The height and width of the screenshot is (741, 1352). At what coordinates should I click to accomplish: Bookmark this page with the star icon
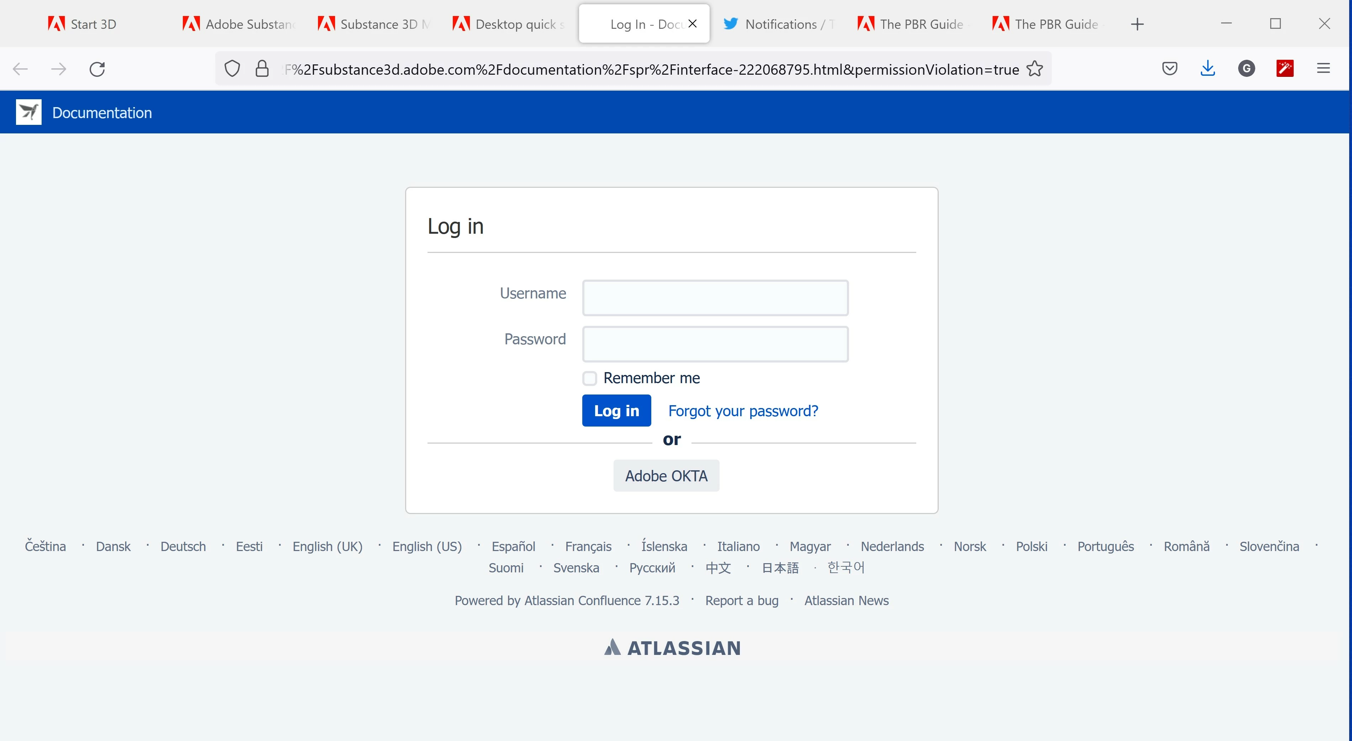1034,69
